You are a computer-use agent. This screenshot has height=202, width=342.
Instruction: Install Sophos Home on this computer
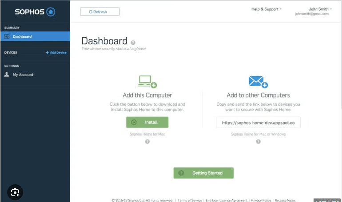(147, 122)
